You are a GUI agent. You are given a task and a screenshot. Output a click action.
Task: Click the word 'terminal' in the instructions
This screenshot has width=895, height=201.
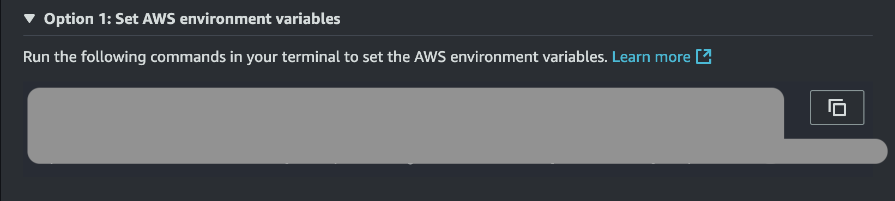[x=310, y=57]
